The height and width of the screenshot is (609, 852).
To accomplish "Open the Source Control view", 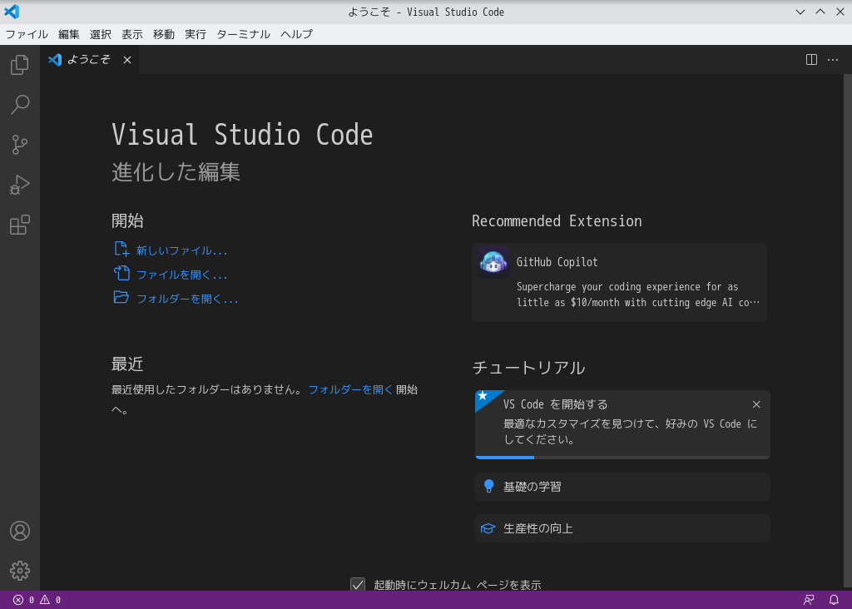I will pyautogui.click(x=20, y=145).
